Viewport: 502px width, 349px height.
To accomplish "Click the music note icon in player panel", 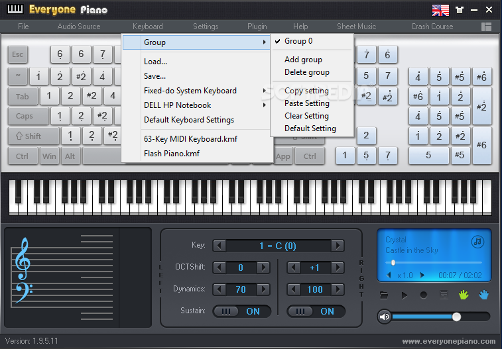I will pyautogui.click(x=477, y=242).
